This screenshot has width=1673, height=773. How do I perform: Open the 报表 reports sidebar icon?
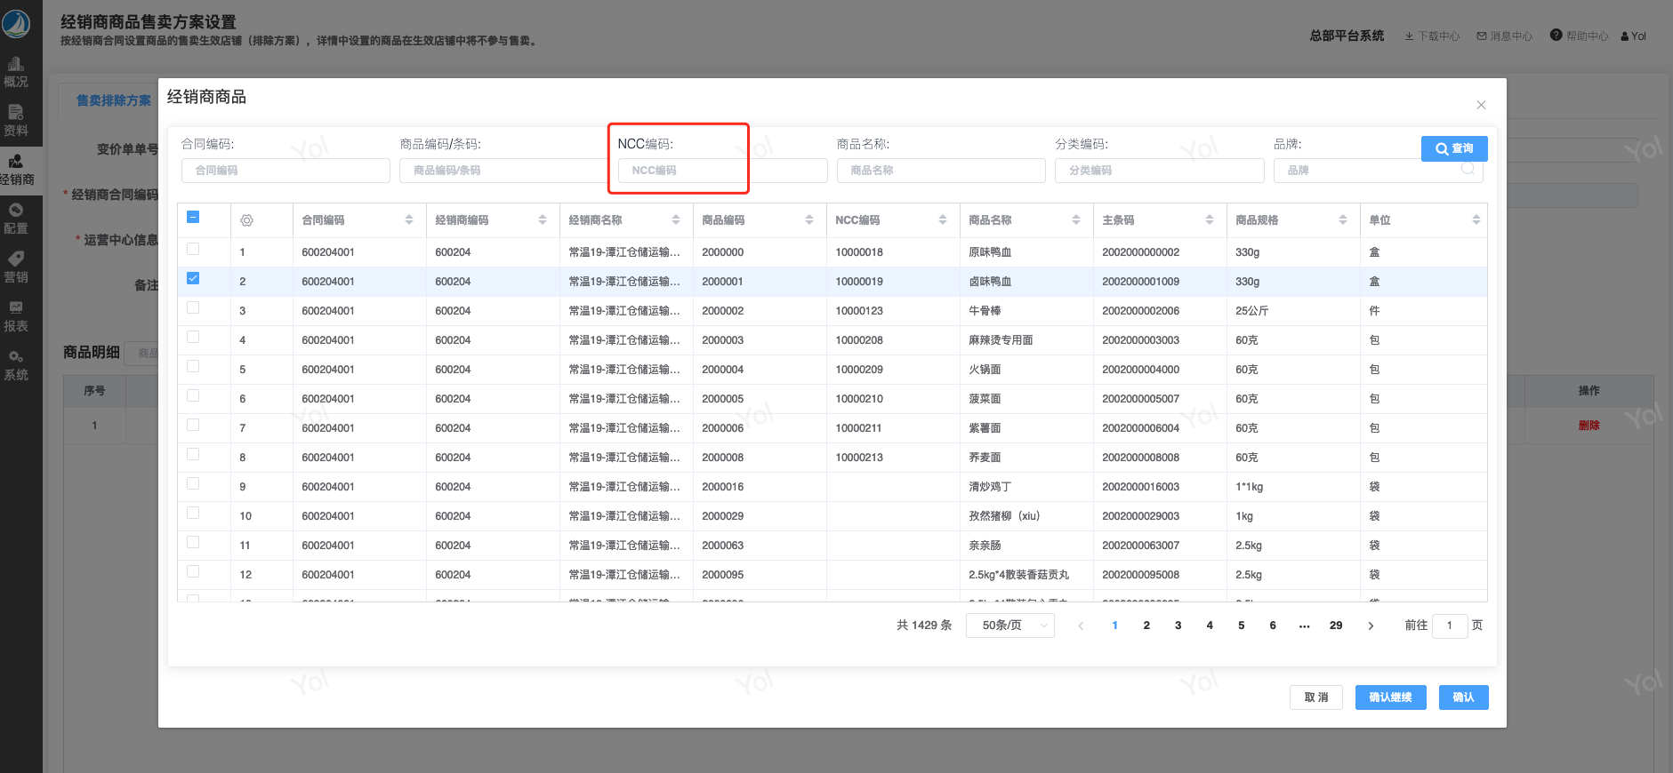click(x=16, y=316)
